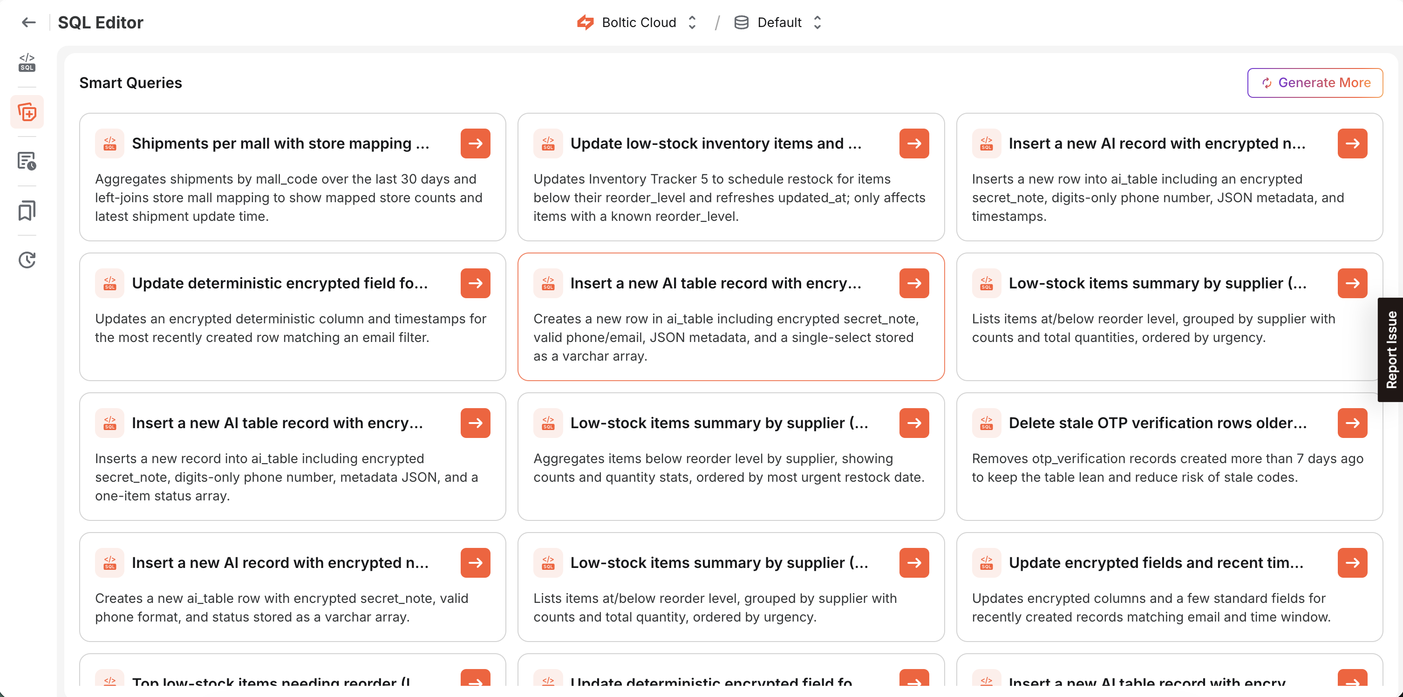Viewport: 1403px width, 697px height.
Task: Open saved bookmarks from the sidebar
Action: [x=26, y=210]
